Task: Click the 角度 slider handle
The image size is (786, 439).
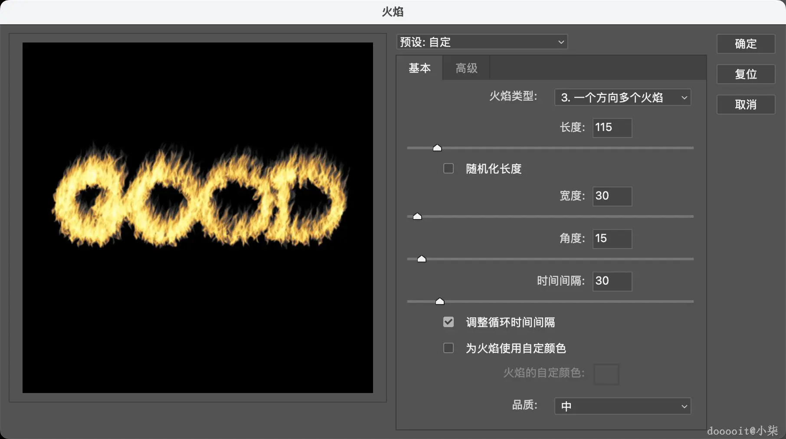Action: 421,259
